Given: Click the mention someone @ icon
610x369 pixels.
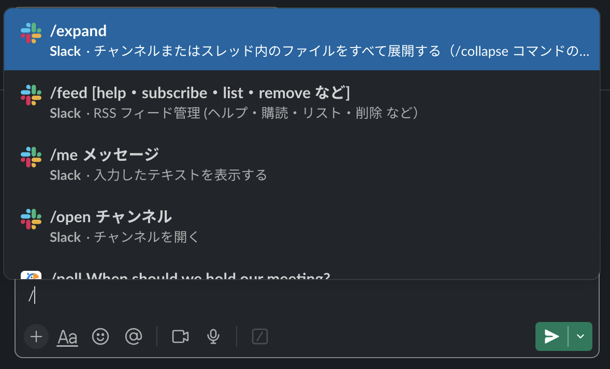Looking at the screenshot, I should (x=134, y=336).
